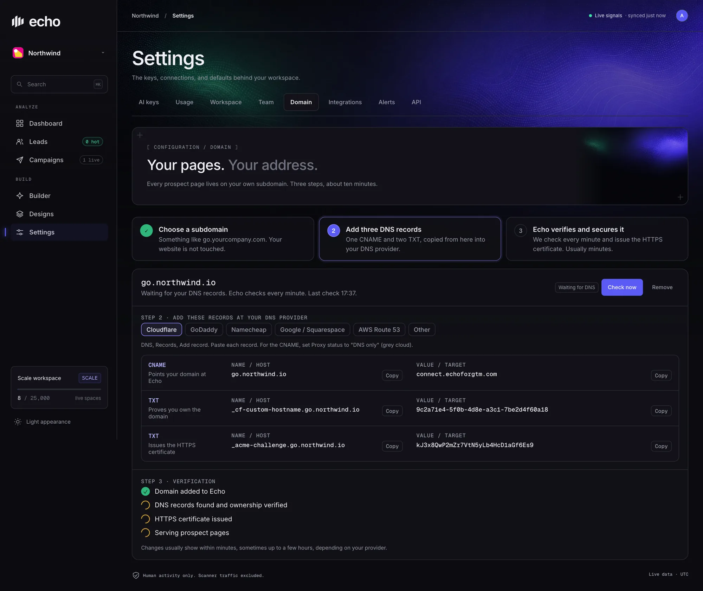Switch to the AI keys tab

pos(149,102)
